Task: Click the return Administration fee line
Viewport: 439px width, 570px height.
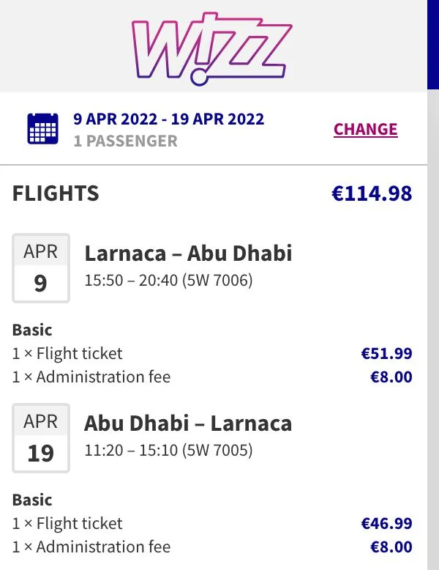Action: pyautogui.click(x=91, y=547)
